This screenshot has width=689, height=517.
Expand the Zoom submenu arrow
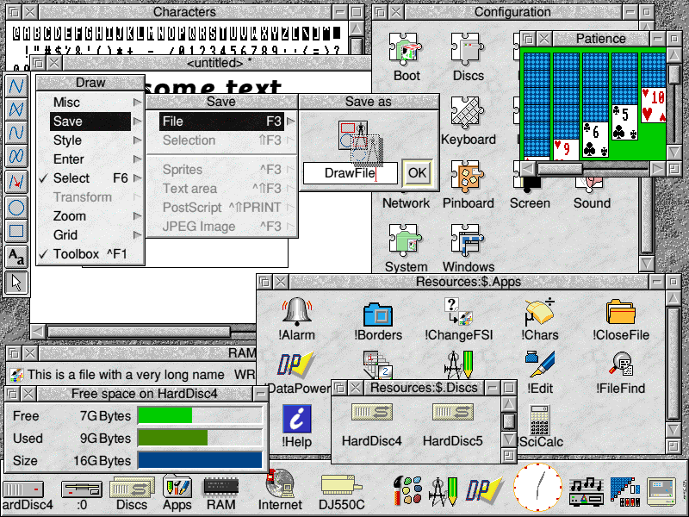(x=137, y=216)
